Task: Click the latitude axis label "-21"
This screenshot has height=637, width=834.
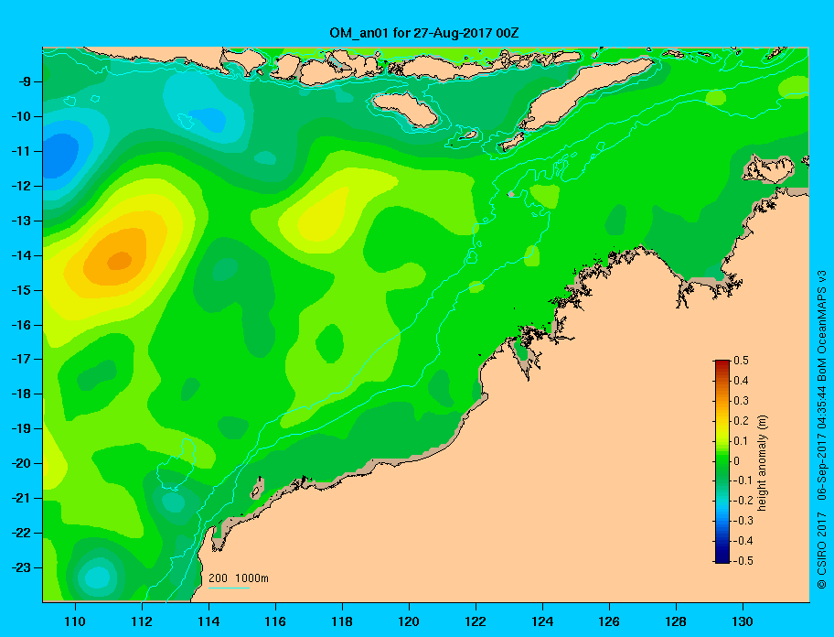Action: (21, 499)
